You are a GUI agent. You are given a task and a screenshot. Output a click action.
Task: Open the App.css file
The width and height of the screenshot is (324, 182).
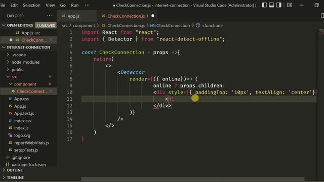(21, 99)
